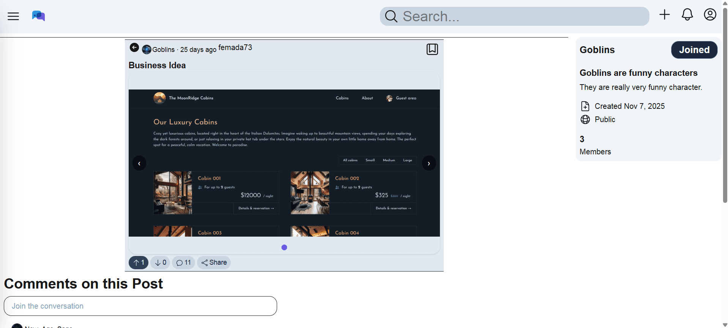This screenshot has width=728, height=328.
Task: Click the Goblins community avatar
Action: click(147, 49)
